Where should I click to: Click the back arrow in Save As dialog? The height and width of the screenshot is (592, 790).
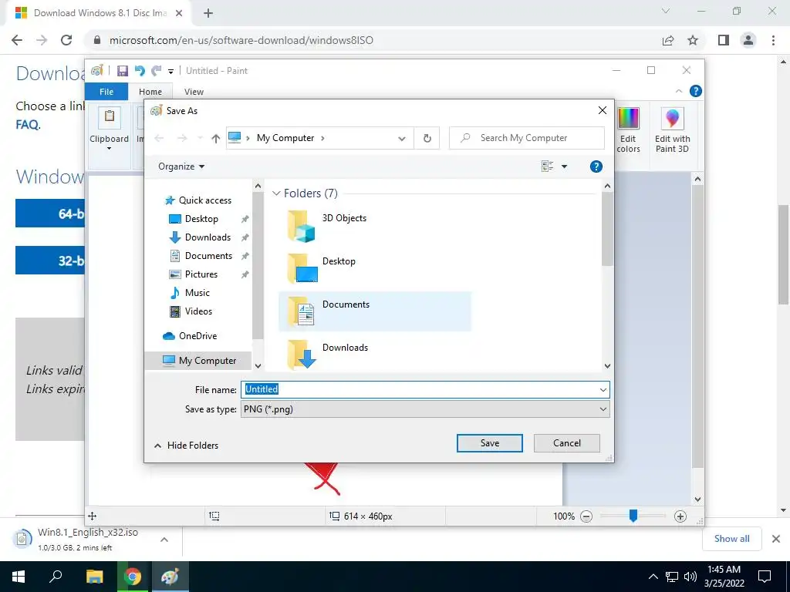click(x=159, y=138)
